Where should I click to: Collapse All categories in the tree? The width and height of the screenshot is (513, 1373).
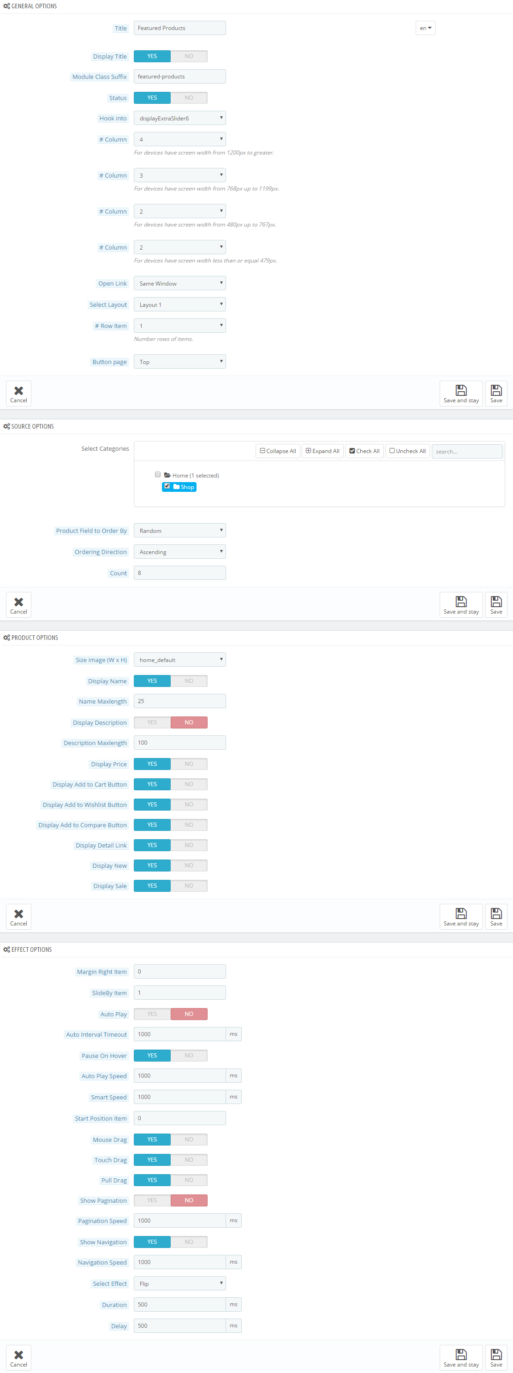point(278,451)
